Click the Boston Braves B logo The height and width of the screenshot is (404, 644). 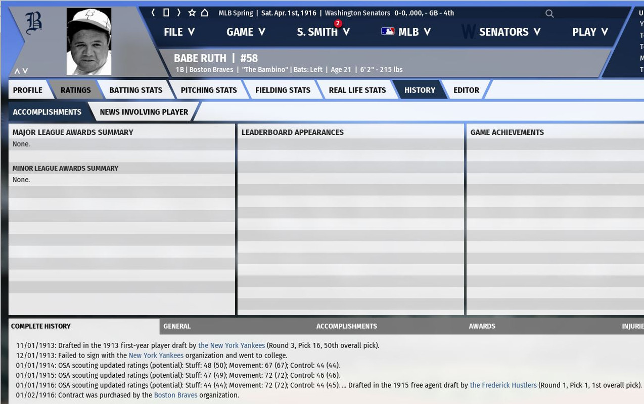(x=33, y=23)
